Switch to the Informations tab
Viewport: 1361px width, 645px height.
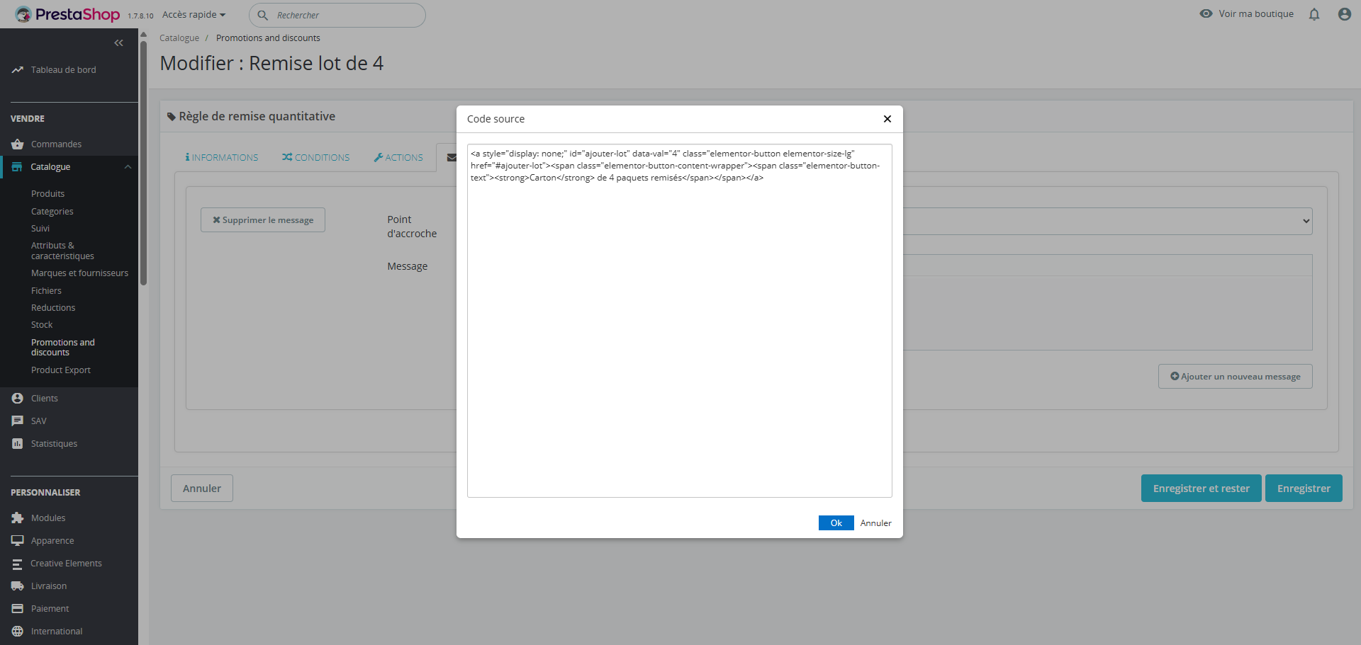click(222, 158)
